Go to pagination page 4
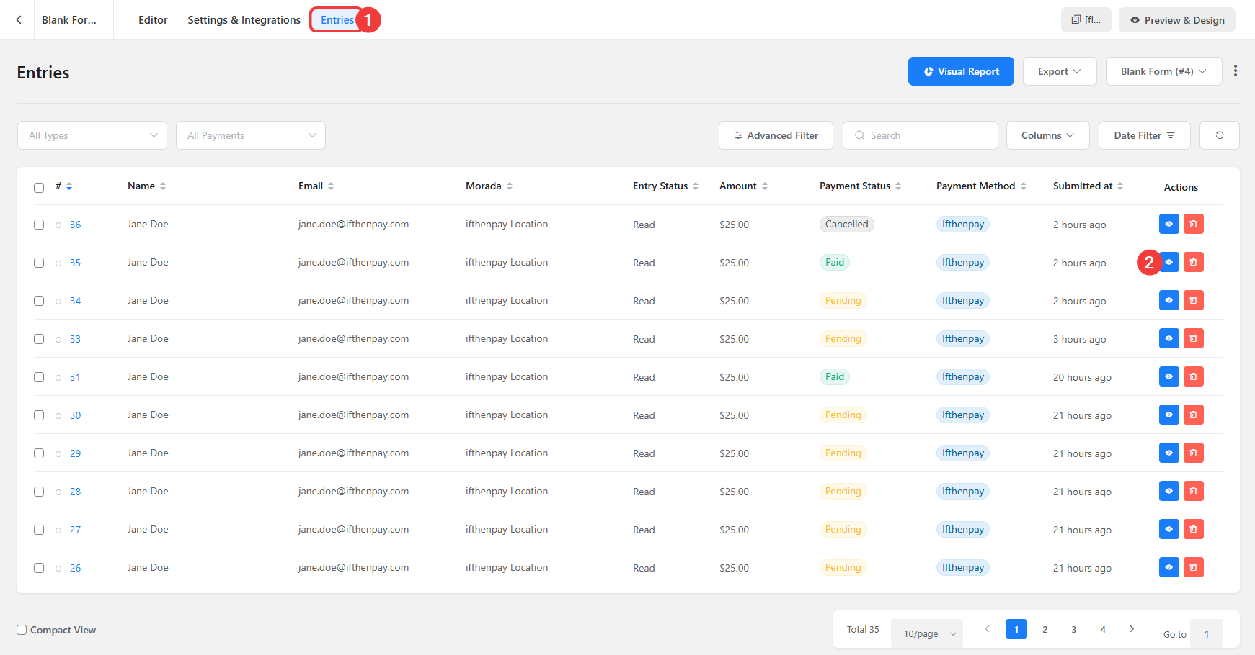This screenshot has height=655, width=1255. (1102, 629)
